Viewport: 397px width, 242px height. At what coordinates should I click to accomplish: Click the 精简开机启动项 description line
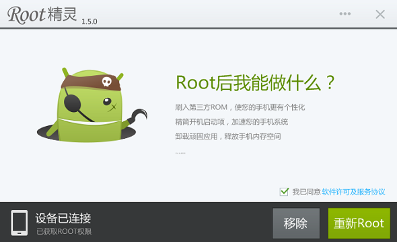coord(231,122)
